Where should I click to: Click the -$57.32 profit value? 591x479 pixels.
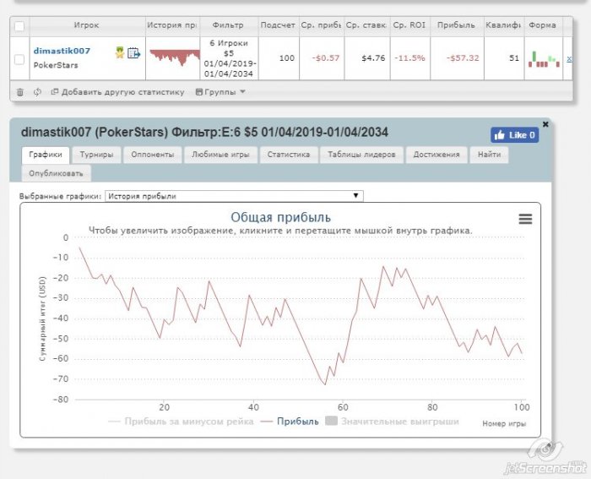[463, 58]
